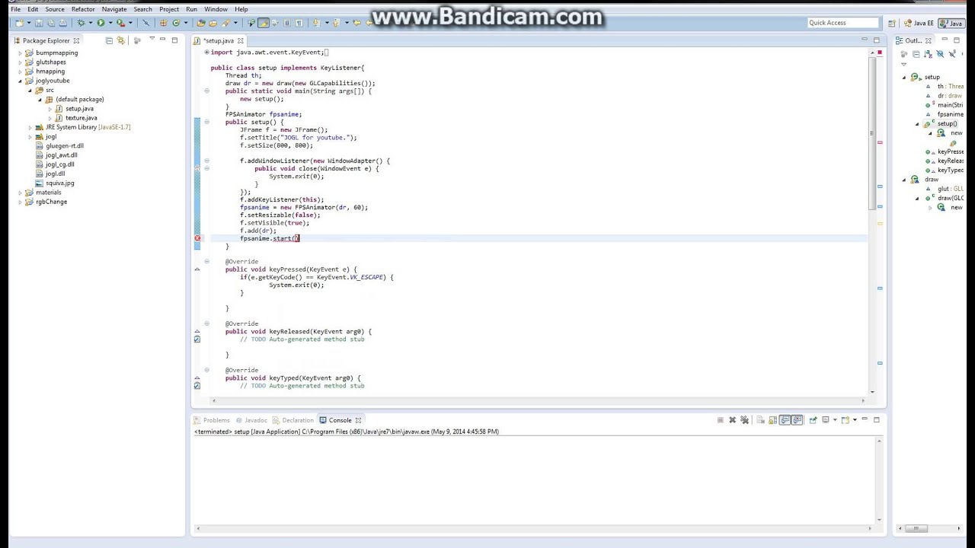Click the Clear Console icon
The height and width of the screenshot is (548, 975).
[760, 420]
